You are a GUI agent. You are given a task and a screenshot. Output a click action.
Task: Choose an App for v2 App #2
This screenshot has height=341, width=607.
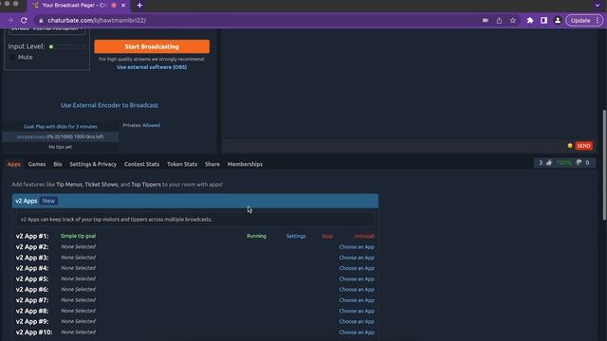(x=357, y=247)
